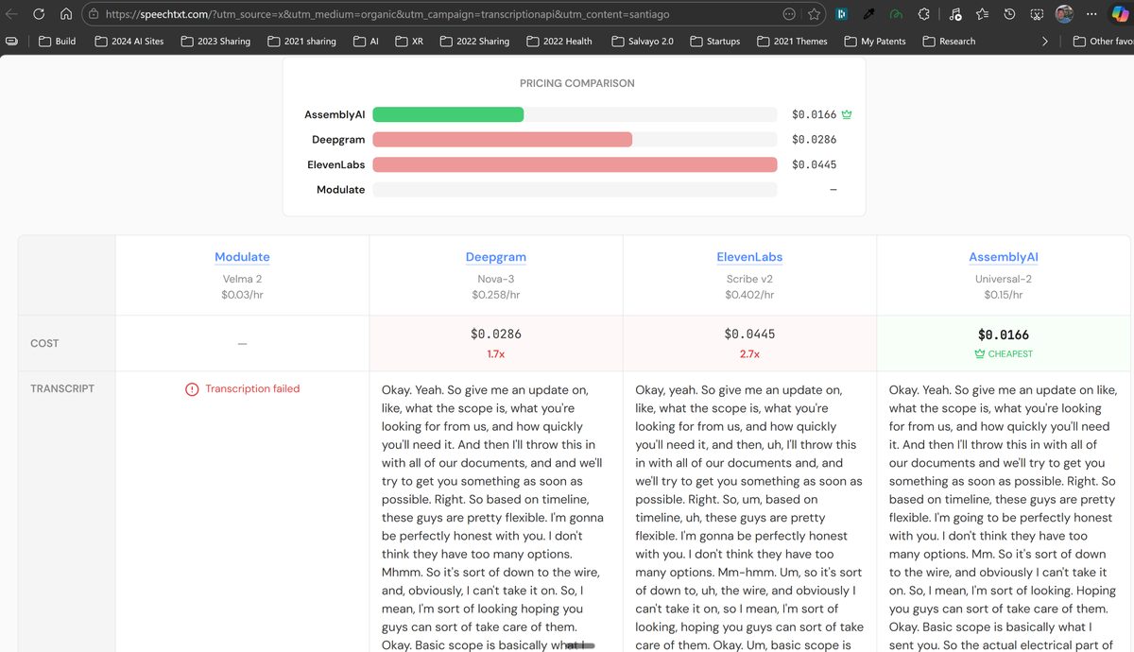Click the Universal-2 model name
Screen dimensions: 1134x652
pos(1004,279)
